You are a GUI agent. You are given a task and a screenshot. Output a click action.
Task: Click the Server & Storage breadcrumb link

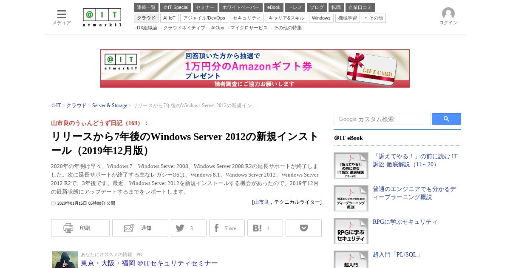(110, 105)
